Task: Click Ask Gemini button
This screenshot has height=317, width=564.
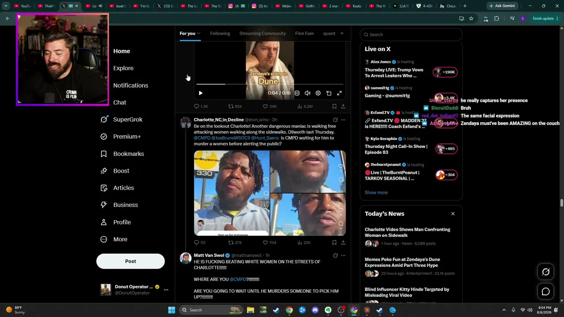Action: [x=502, y=6]
